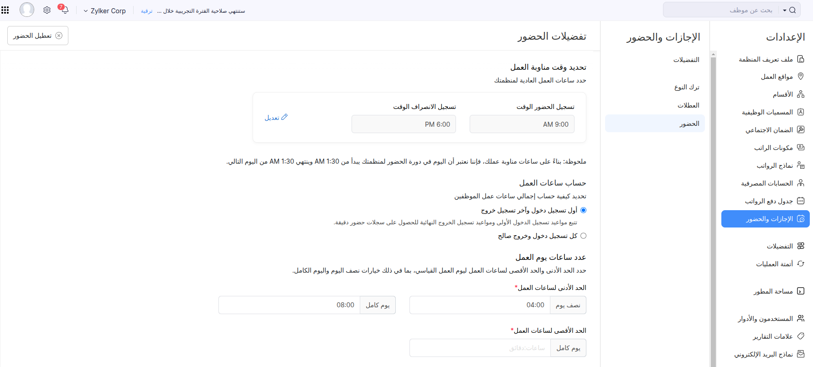
Task: Click the تعديل edit link for shift time
Action: (x=276, y=118)
